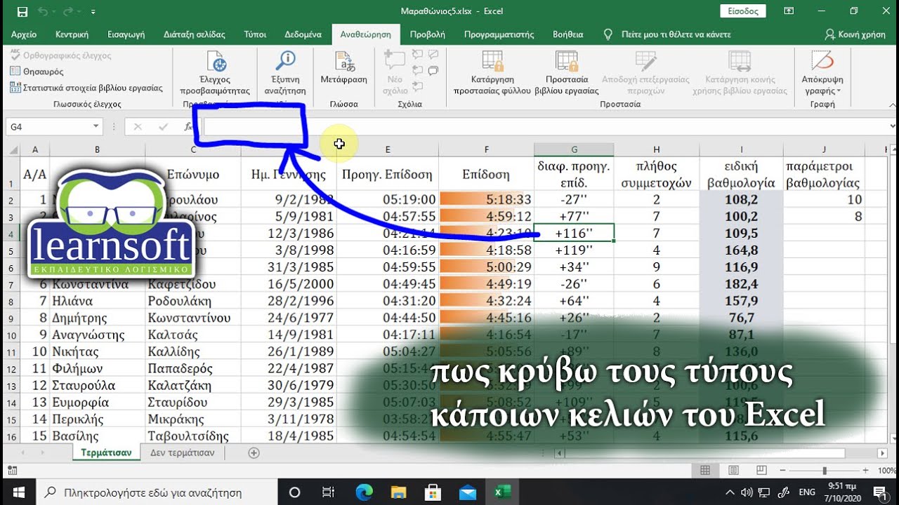Select column E header
899x505 pixels.
pos(387,149)
